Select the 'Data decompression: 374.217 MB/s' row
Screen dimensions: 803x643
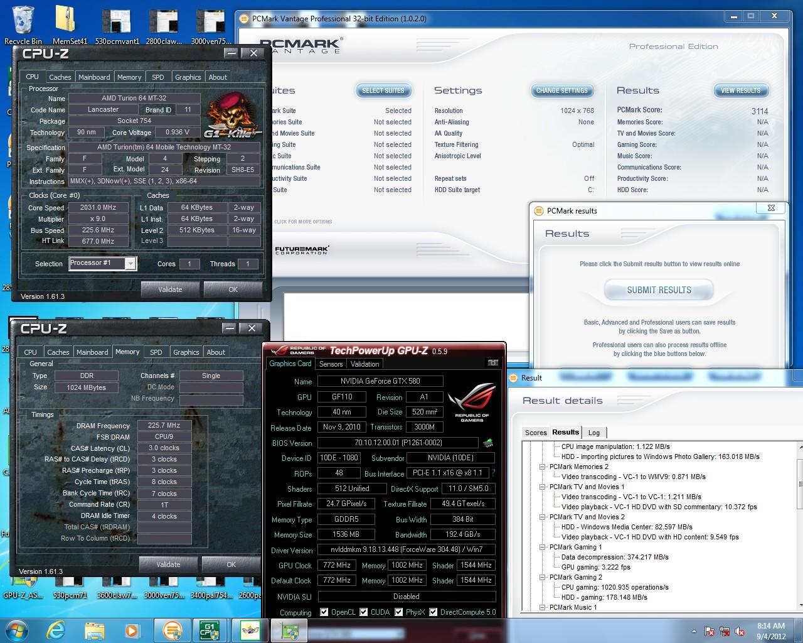[615, 557]
